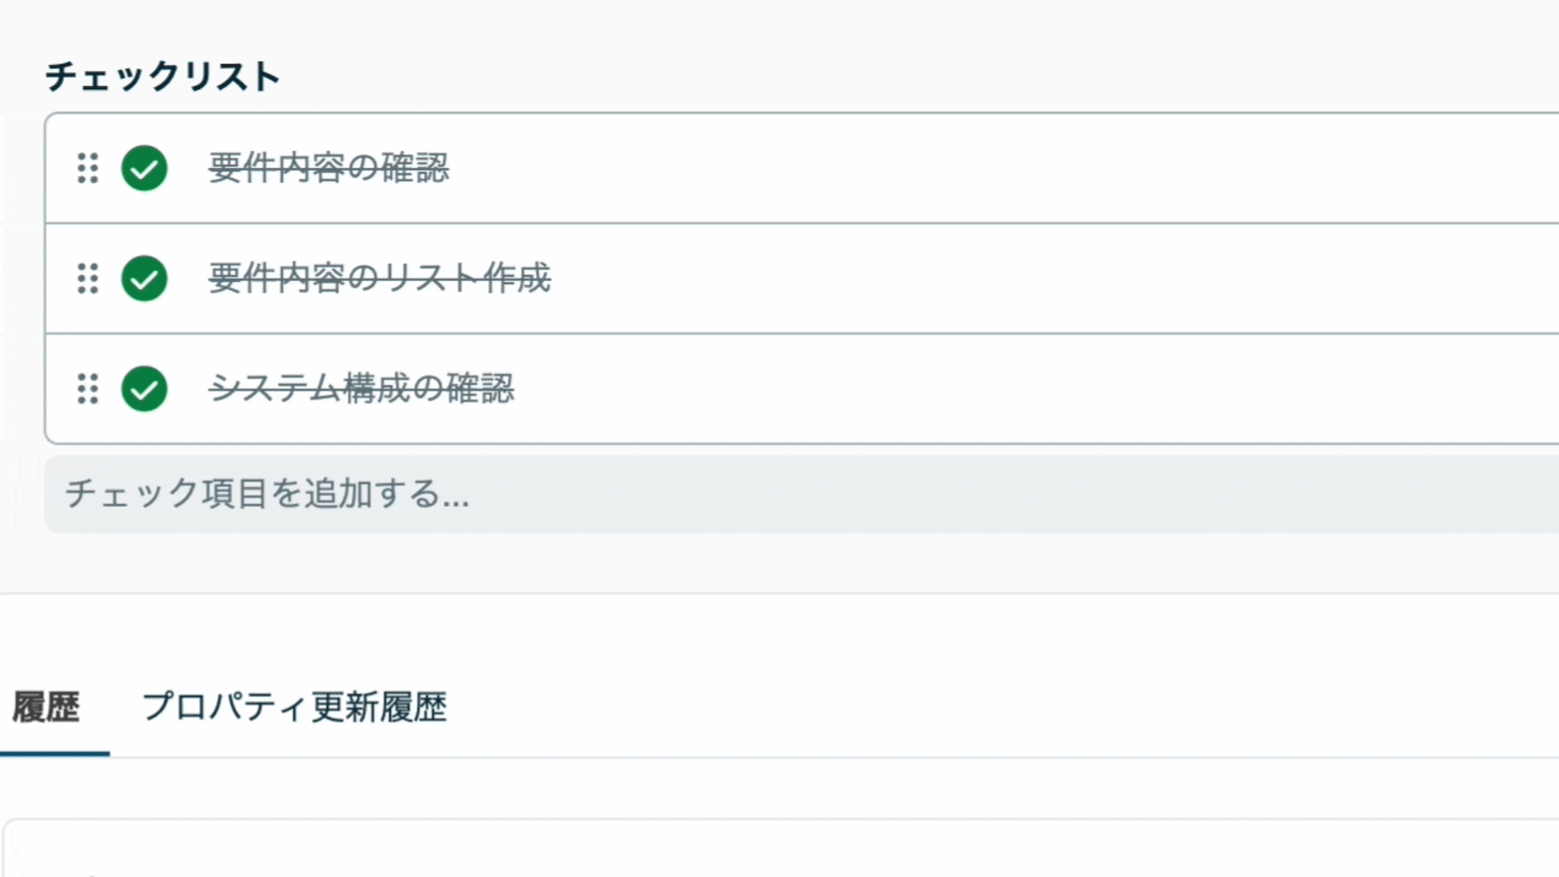This screenshot has height=877, width=1559.
Task: Focus the チェック項目を追加する... input field
Action: (802, 495)
